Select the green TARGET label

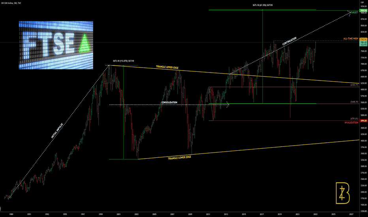click(x=355, y=13)
